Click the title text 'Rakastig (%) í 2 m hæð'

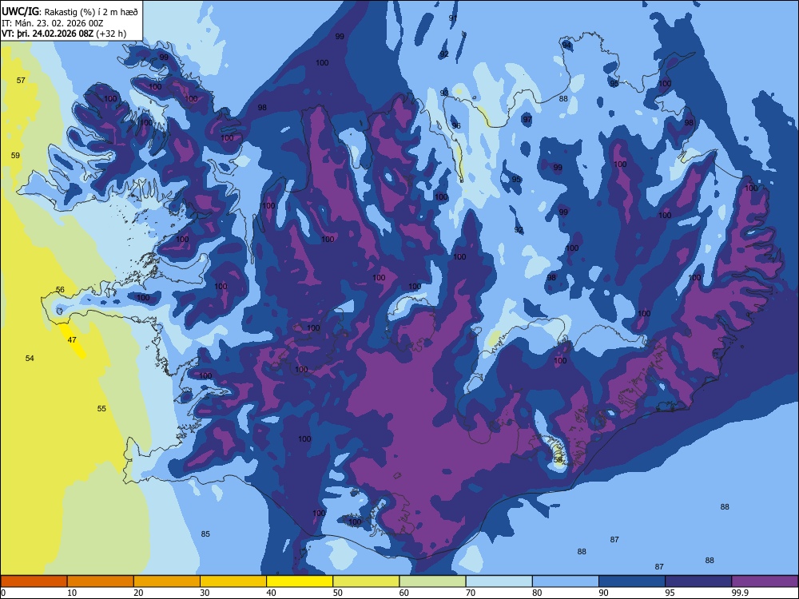pyautogui.click(x=91, y=12)
